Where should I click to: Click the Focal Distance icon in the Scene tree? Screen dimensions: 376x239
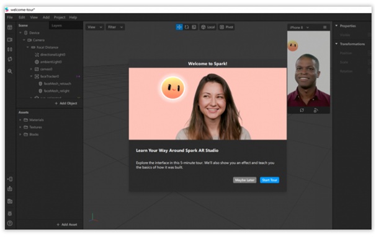(34, 48)
